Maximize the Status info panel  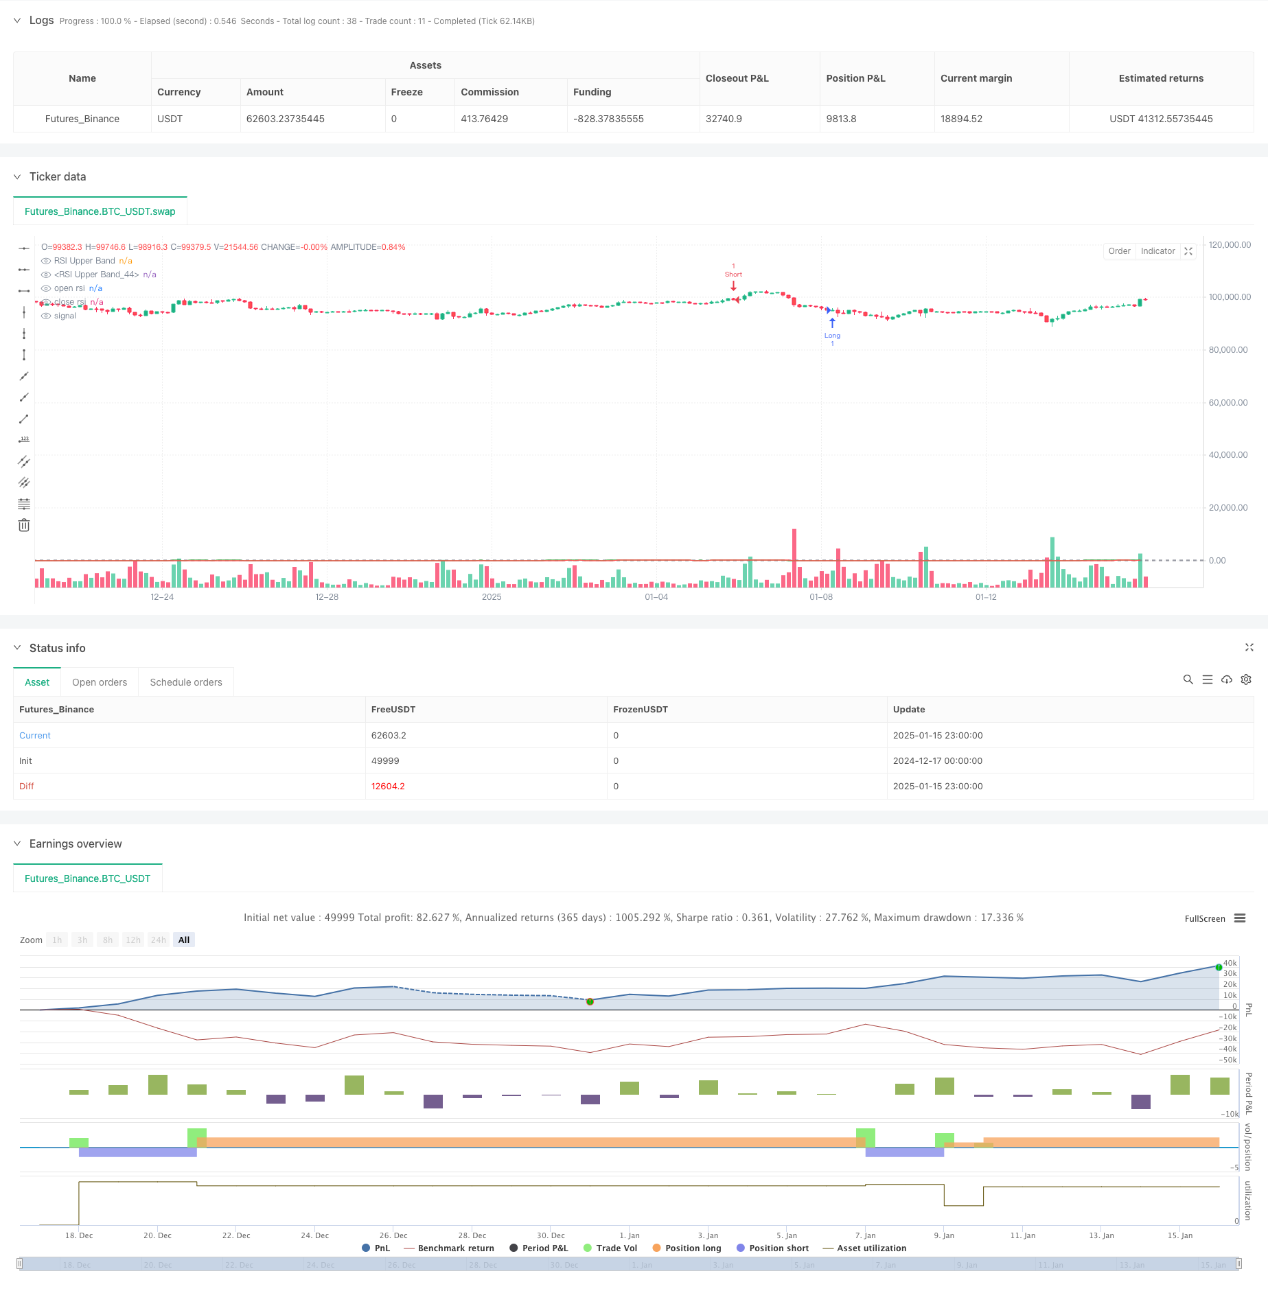[x=1249, y=647]
